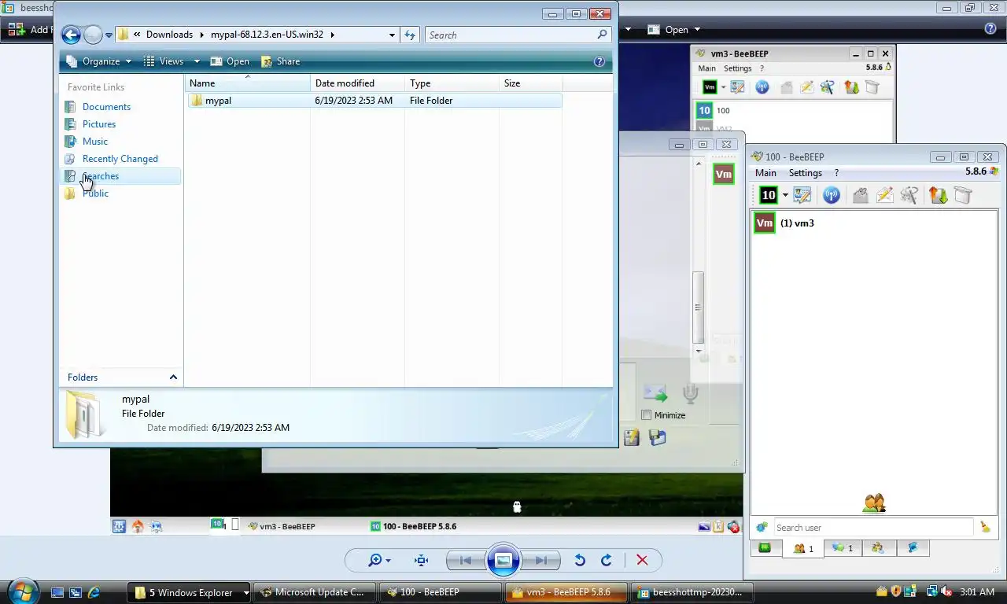The image size is (1007, 604).
Task: Click Downloads in the address breadcrumb
Action: 169,35
